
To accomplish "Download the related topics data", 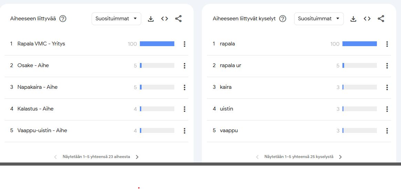I will (x=151, y=19).
